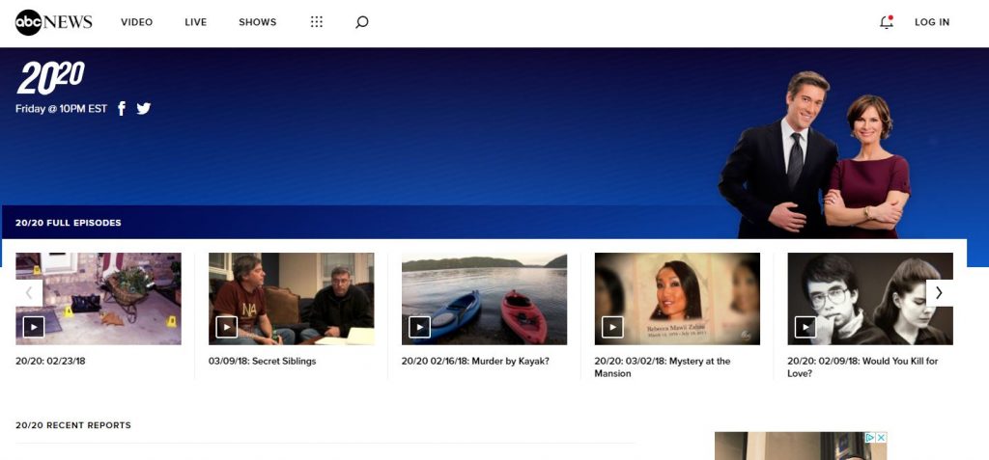Click the 20/20 hosts banner photo
This screenshot has height=460, width=989.
click(814, 155)
